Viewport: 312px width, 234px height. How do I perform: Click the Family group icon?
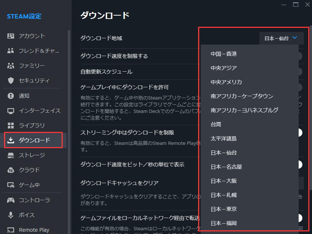(x=11, y=66)
